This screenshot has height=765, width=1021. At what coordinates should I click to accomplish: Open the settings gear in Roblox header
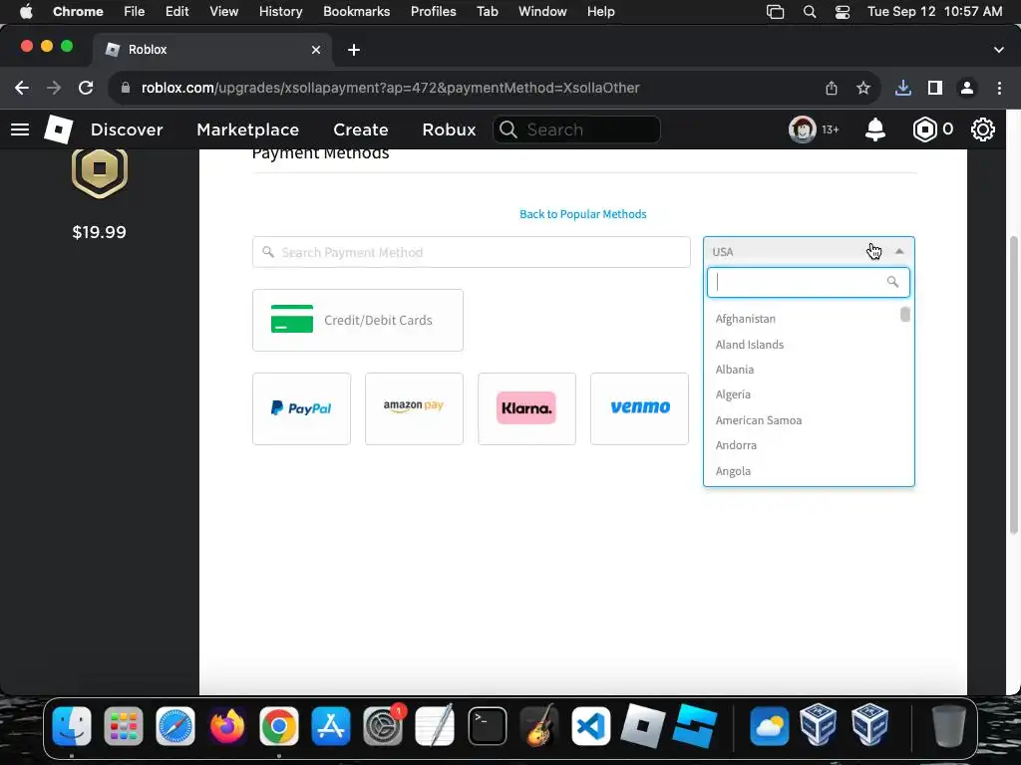[x=982, y=129]
